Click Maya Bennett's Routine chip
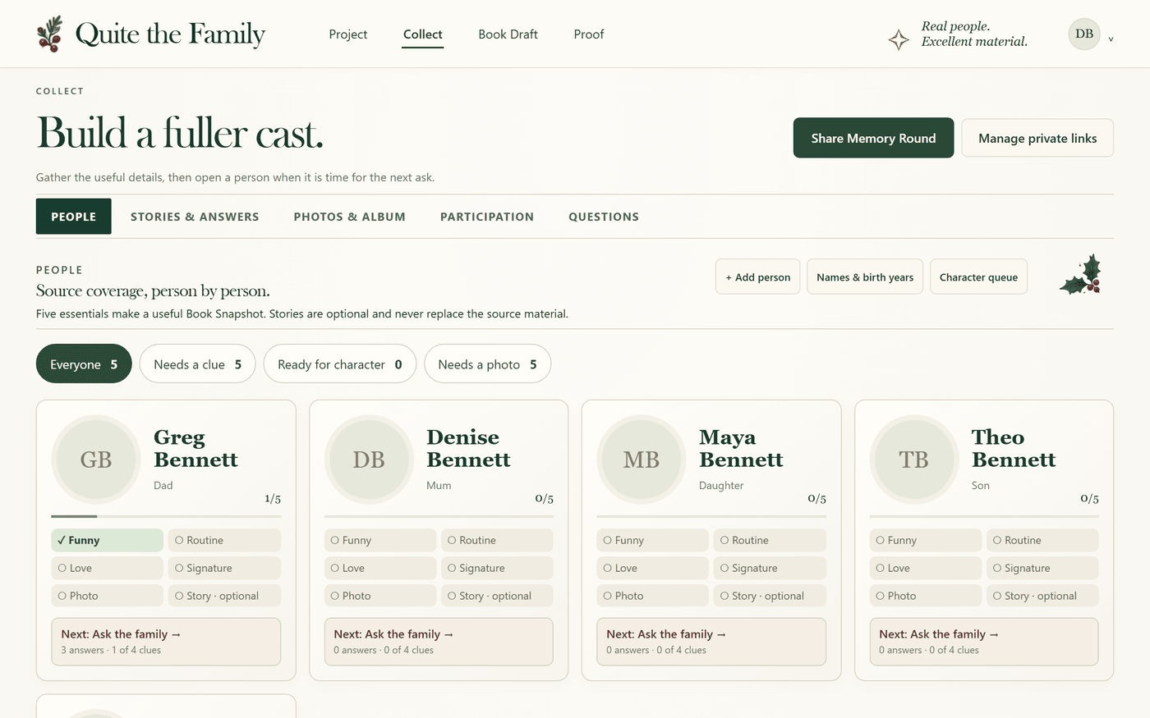Image resolution: width=1150 pixels, height=718 pixels. pos(770,540)
